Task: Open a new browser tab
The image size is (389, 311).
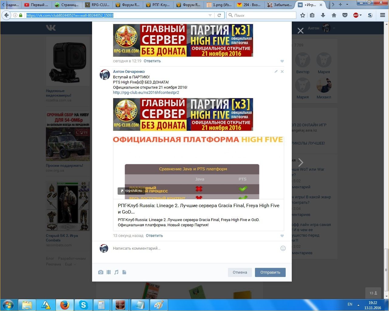Action: click(x=340, y=5)
